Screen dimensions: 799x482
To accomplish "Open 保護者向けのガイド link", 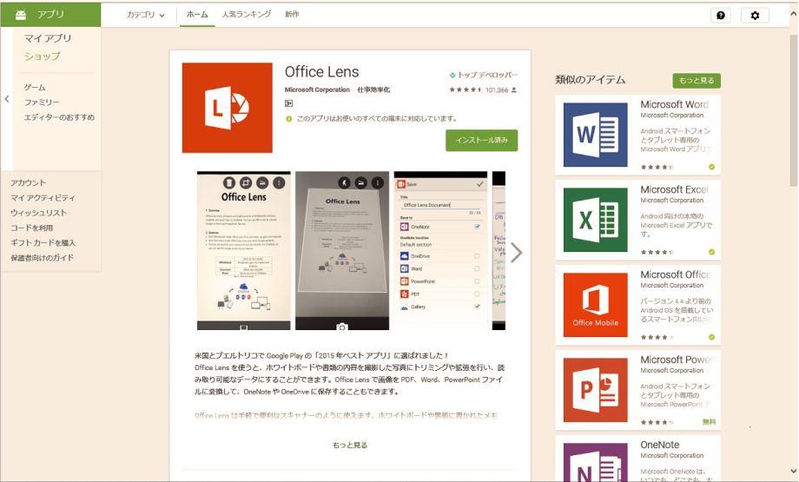I will [43, 258].
